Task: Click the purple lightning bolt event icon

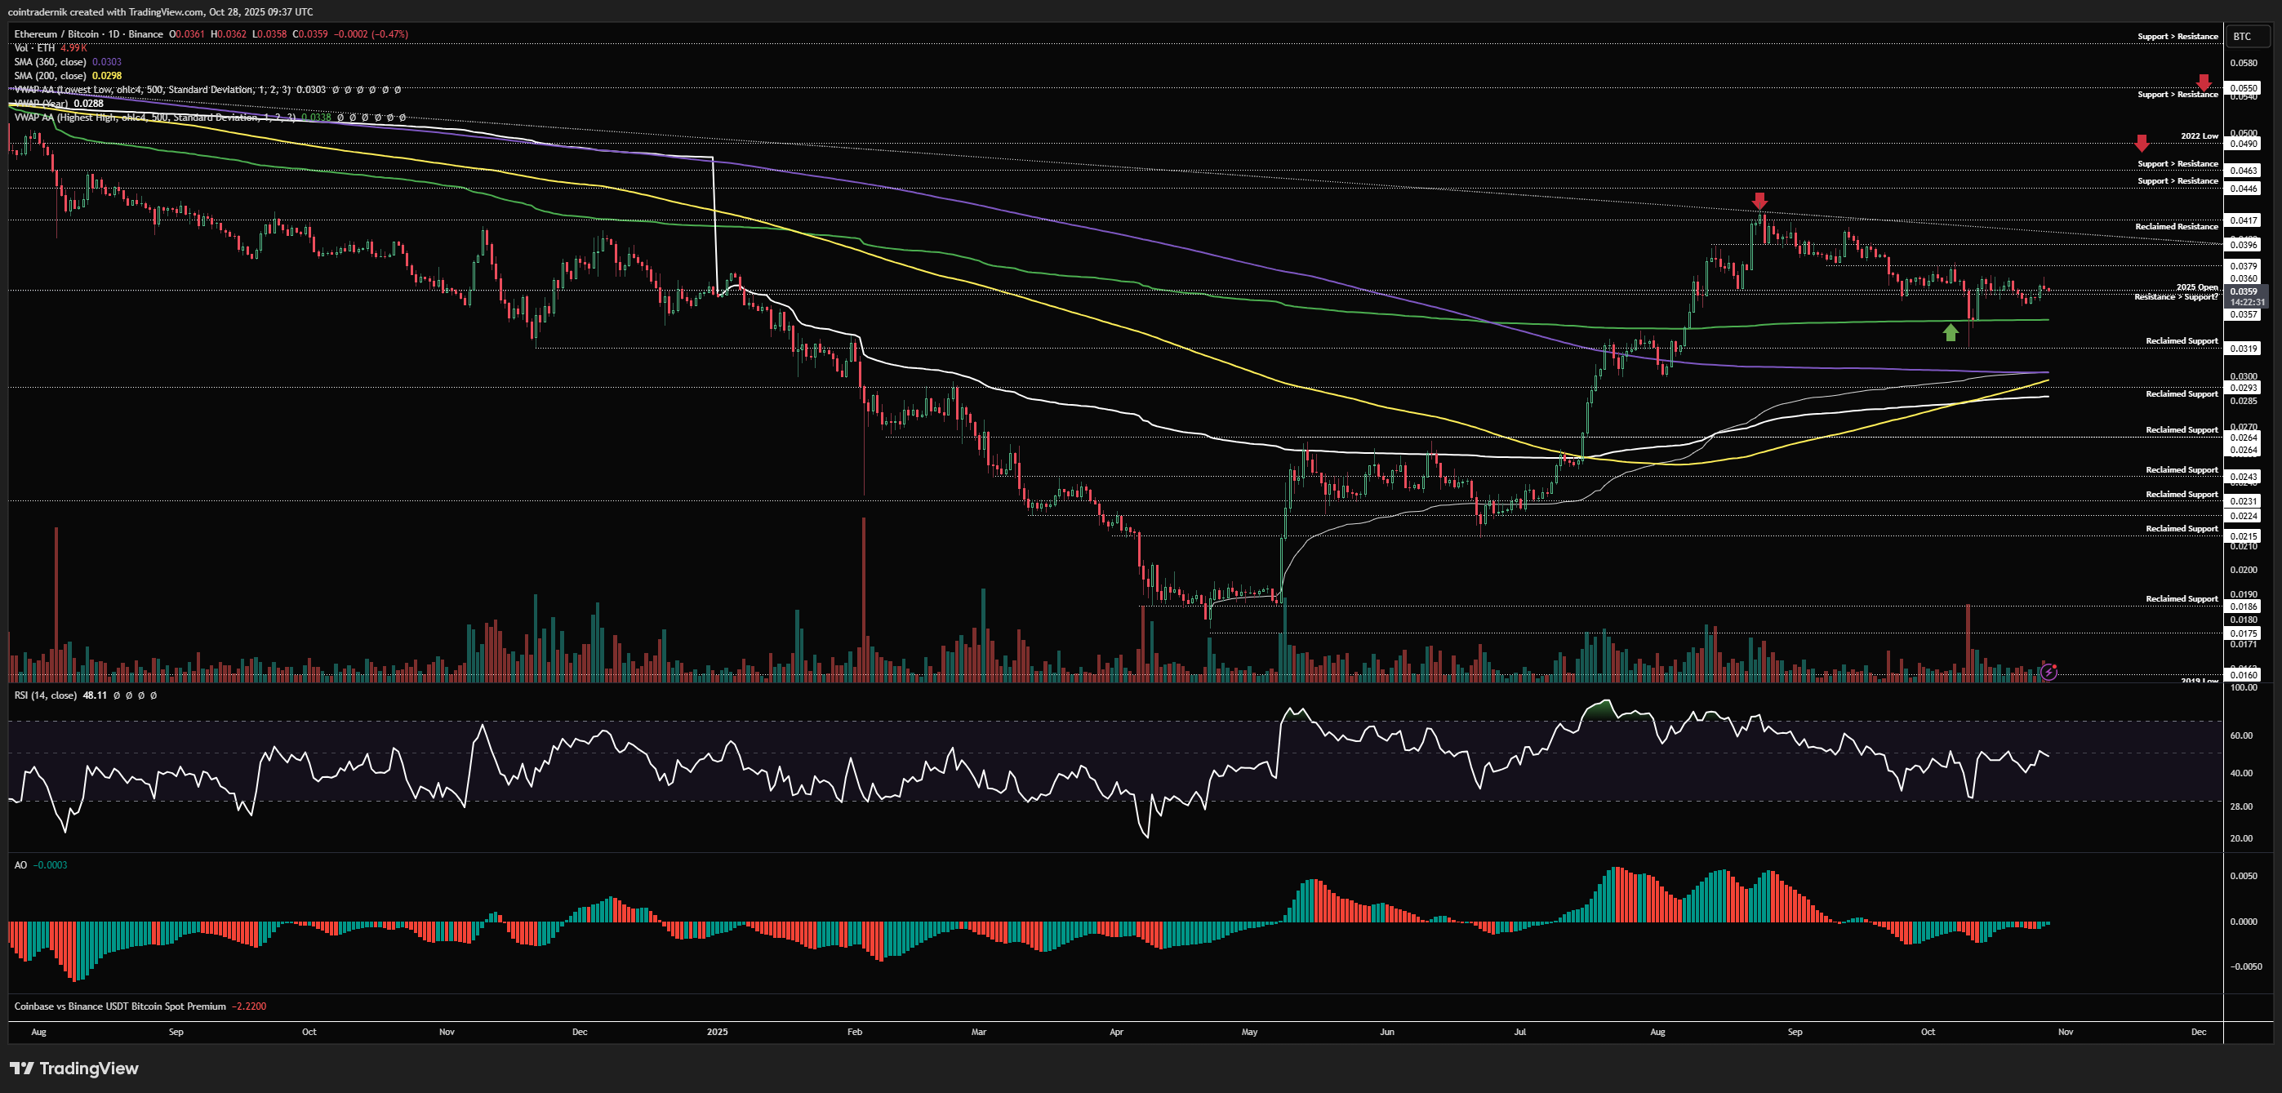Action: [2048, 673]
